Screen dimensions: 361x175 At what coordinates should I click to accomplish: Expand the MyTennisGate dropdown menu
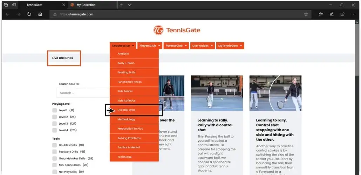pyautogui.click(x=230, y=46)
